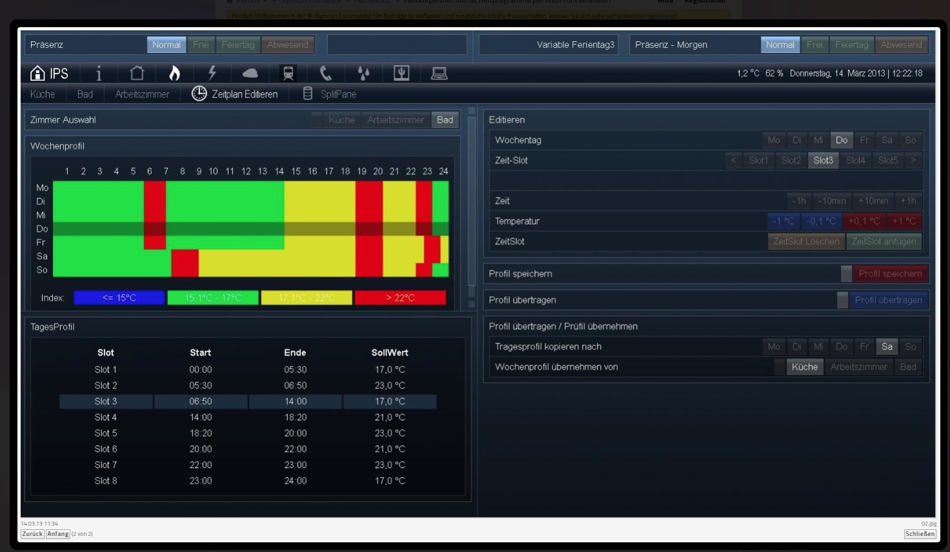This screenshot has height=552, width=950.
Task: Choose Bad in Zimmer Auswahl
Action: coord(445,119)
